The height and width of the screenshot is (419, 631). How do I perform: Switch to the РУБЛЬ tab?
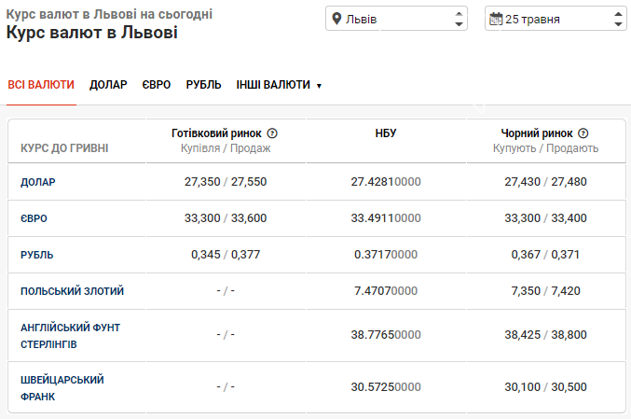[203, 85]
